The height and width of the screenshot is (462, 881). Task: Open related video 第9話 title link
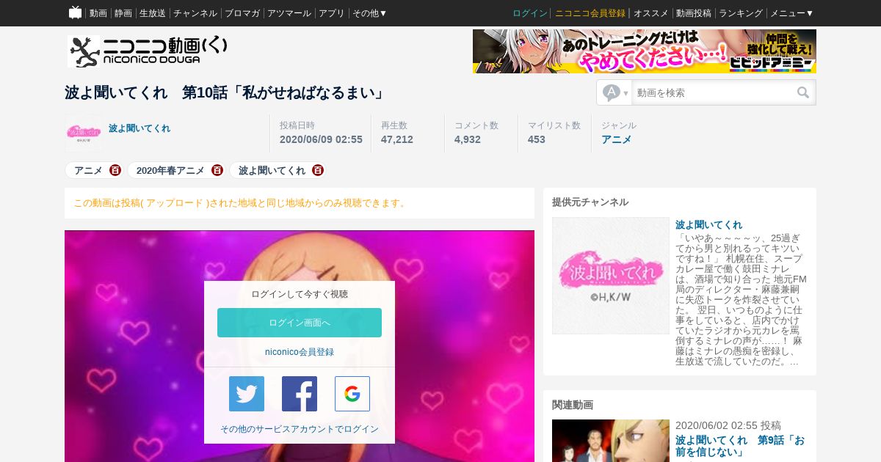click(x=740, y=447)
